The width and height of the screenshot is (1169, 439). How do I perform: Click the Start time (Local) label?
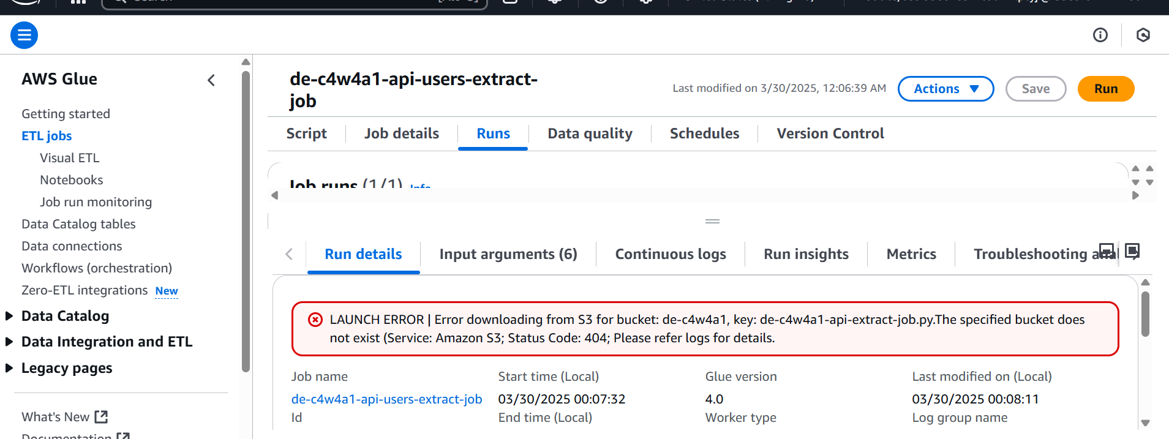[x=548, y=377]
